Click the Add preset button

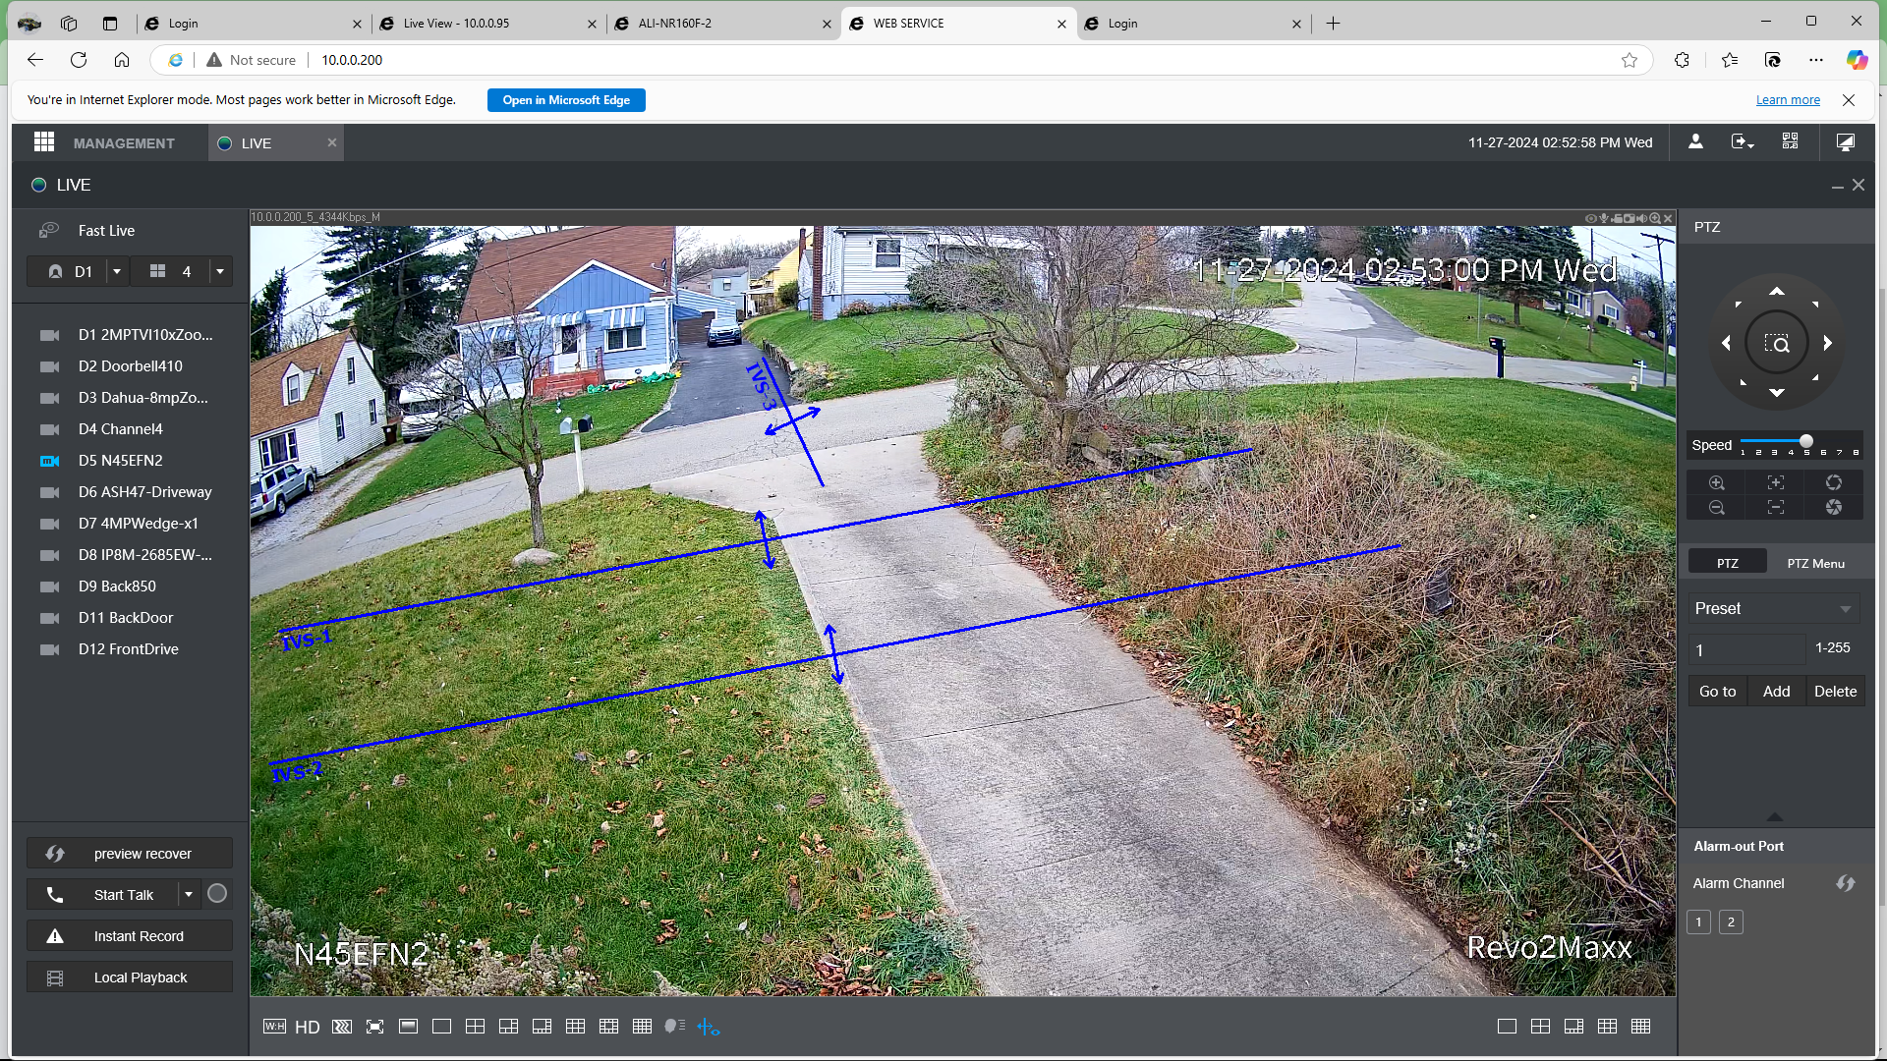click(x=1776, y=692)
